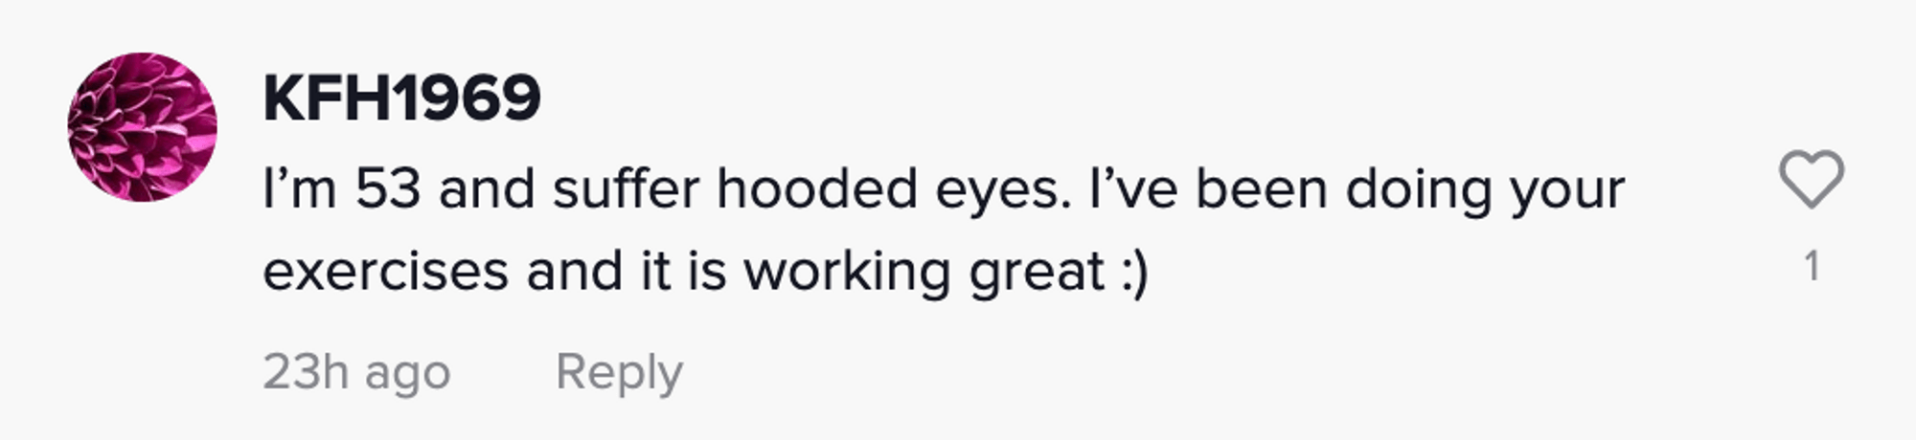Click the word "exercises" in the comment
1916x440 pixels.
(385, 273)
